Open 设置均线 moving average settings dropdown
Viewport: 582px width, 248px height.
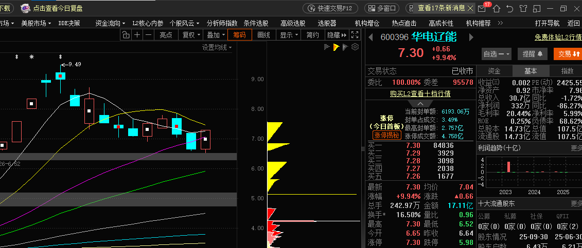click(217, 47)
